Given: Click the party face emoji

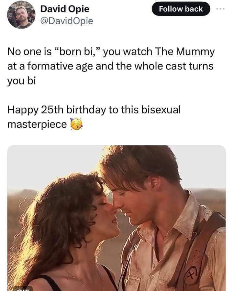Looking at the screenshot, I should pyautogui.click(x=76, y=124).
